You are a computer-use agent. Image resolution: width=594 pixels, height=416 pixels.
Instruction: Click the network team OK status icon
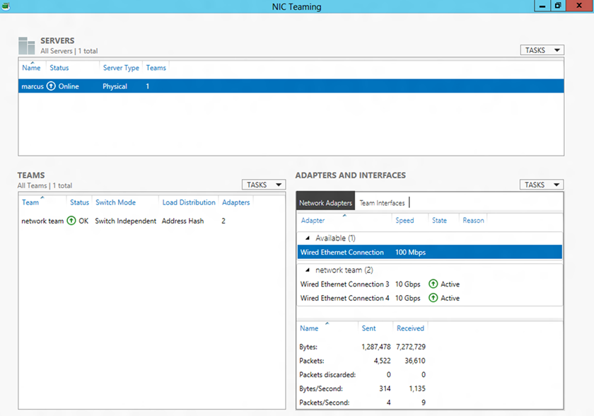coord(71,221)
